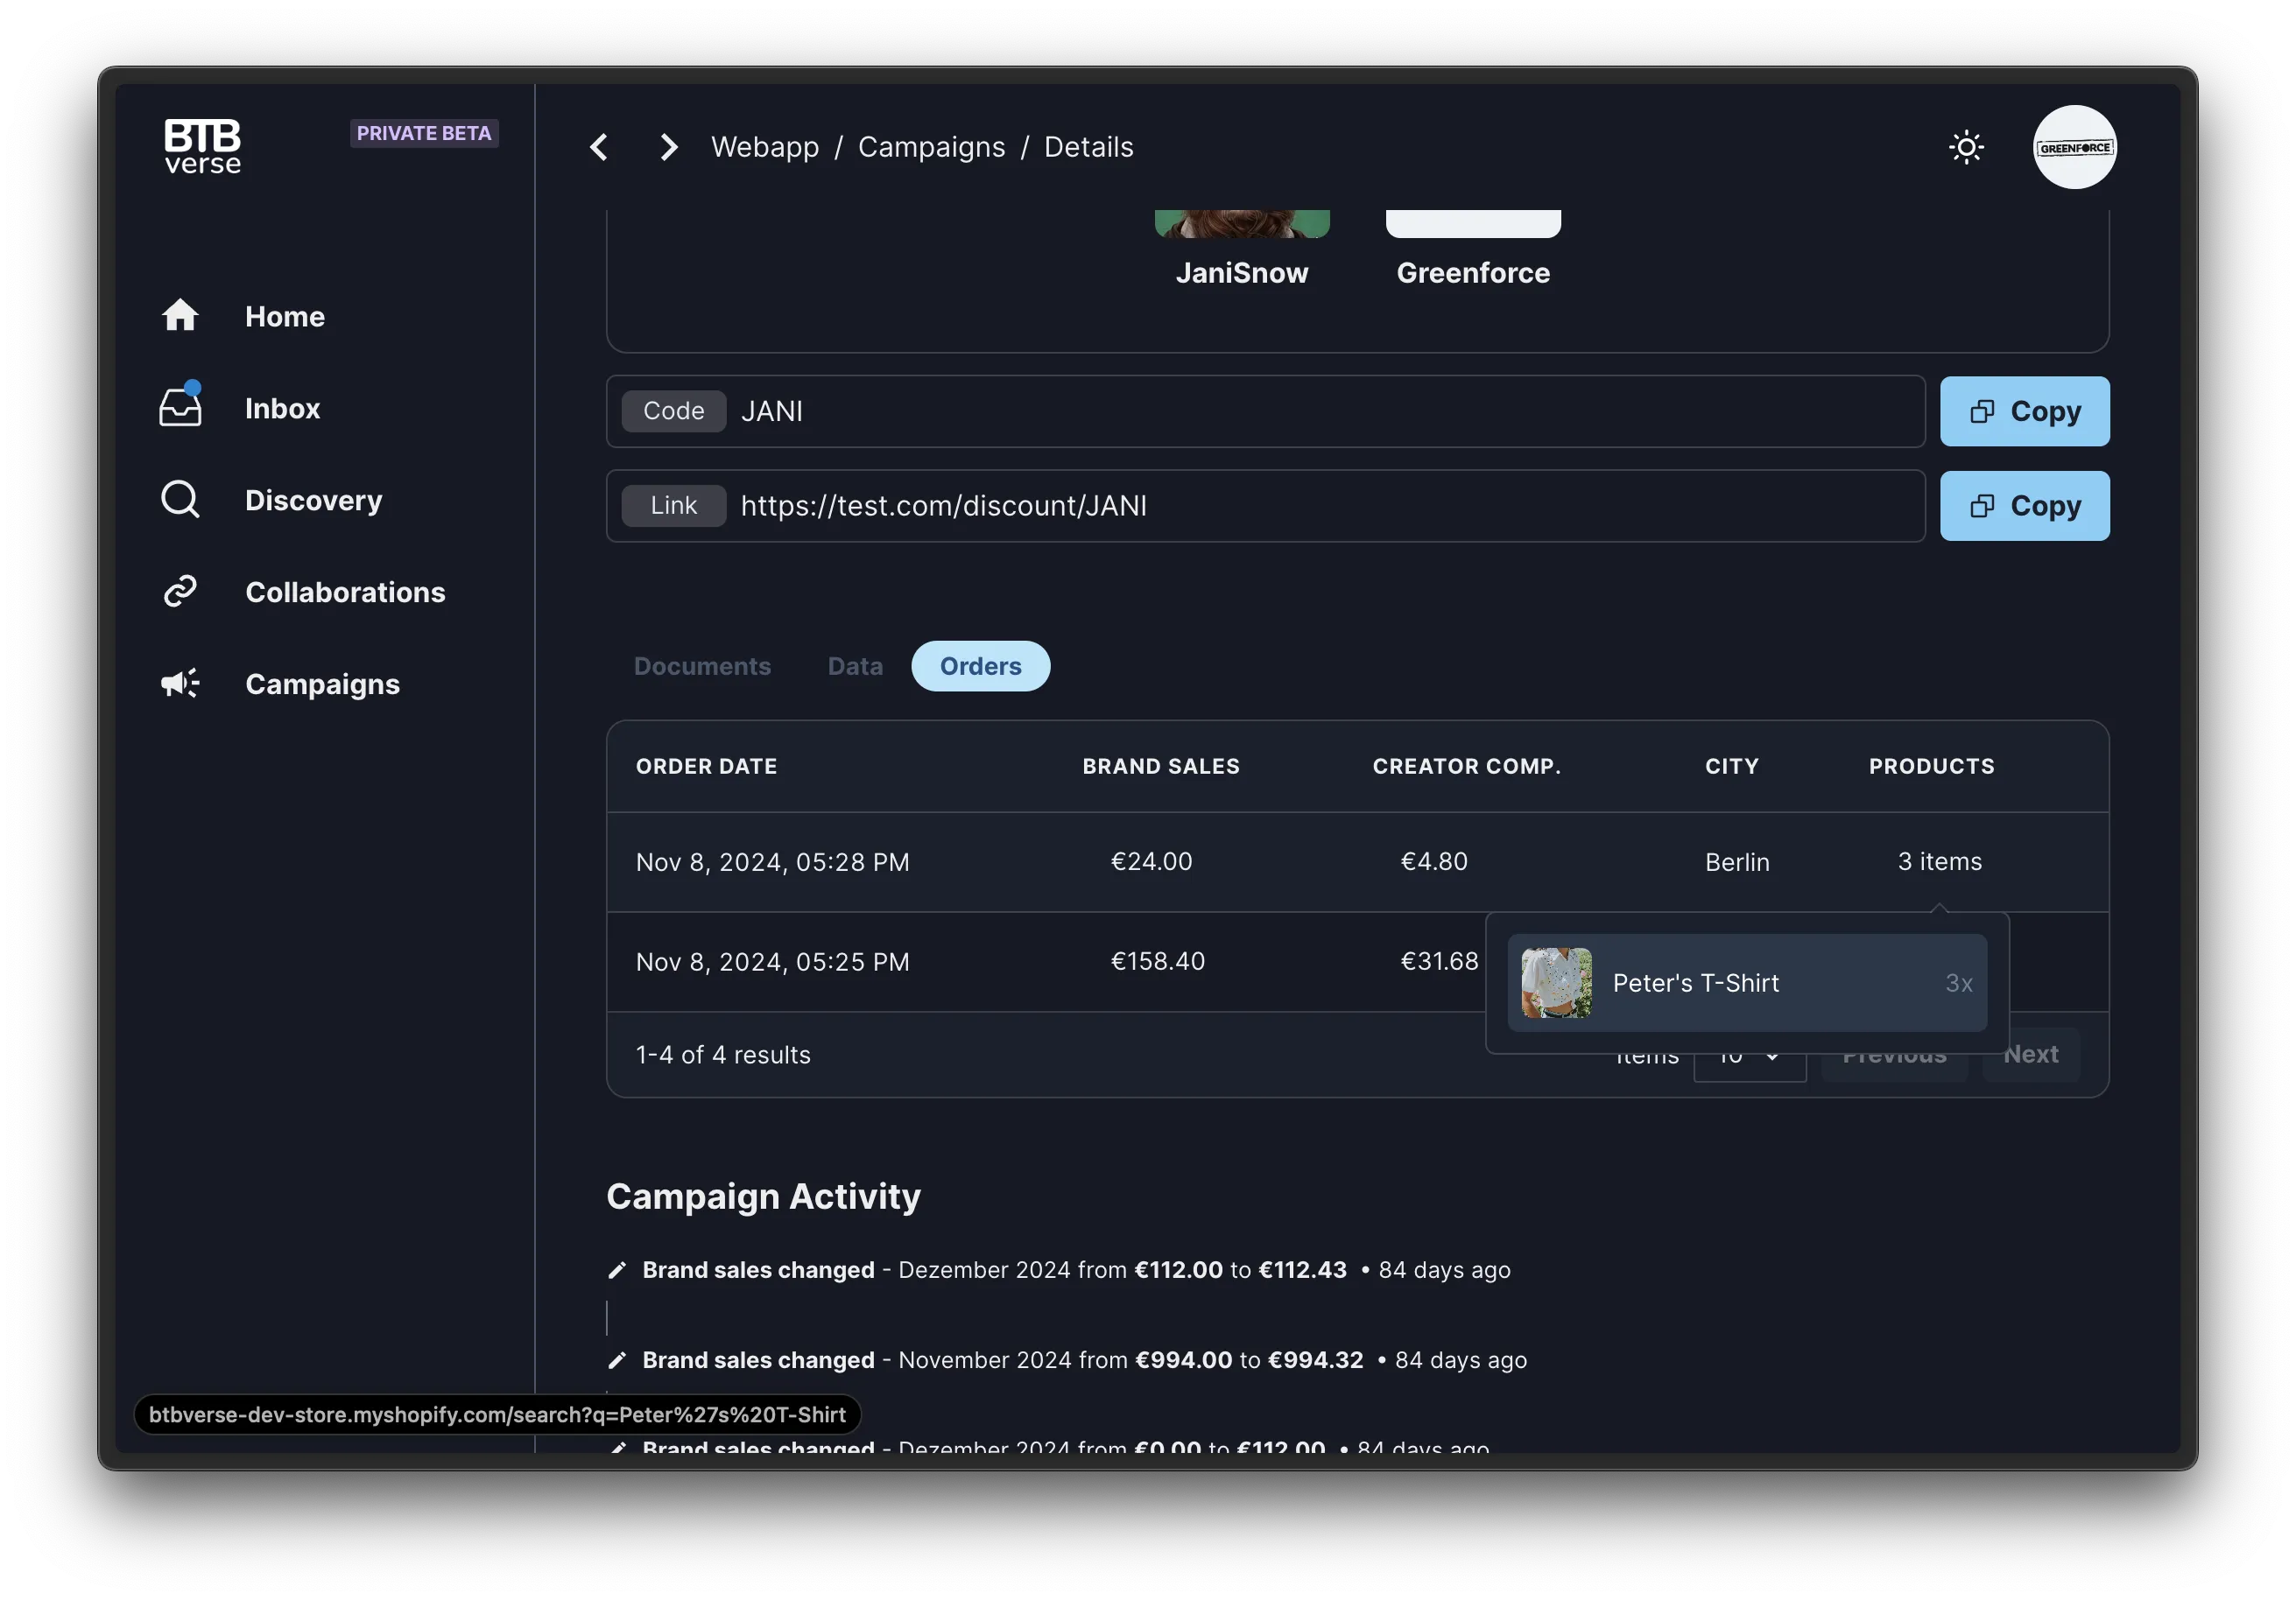Navigate back with the left arrow
Viewport: 2296px width, 1600px height.
click(599, 146)
